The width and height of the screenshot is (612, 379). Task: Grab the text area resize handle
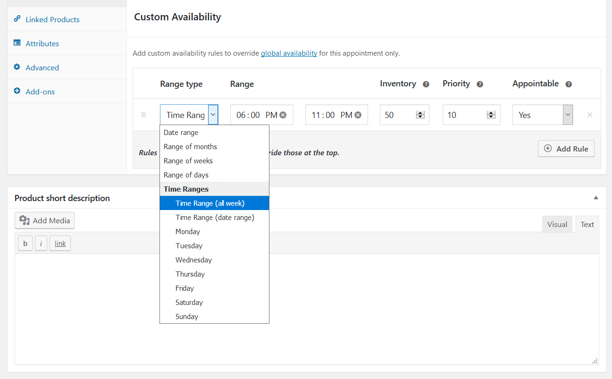coord(595,361)
